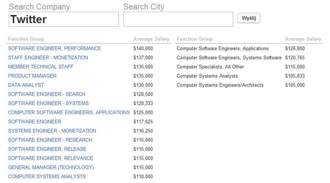Select the $105,000 salary value
Screen dimensions: 330x183
[x=295, y=85]
